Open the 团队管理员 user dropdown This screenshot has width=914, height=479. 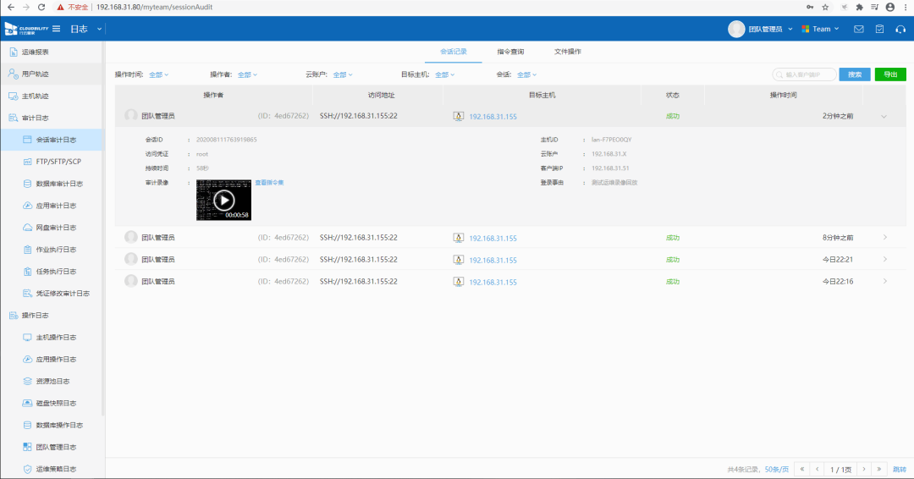click(760, 29)
